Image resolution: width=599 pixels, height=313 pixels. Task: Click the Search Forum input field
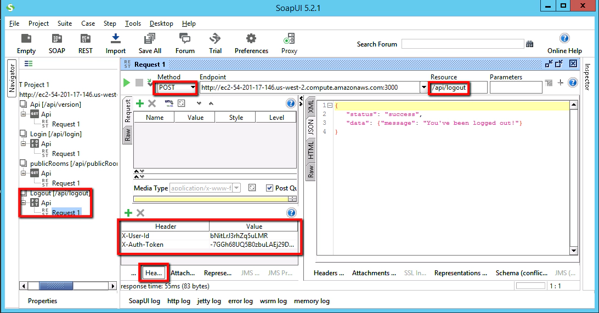[462, 44]
